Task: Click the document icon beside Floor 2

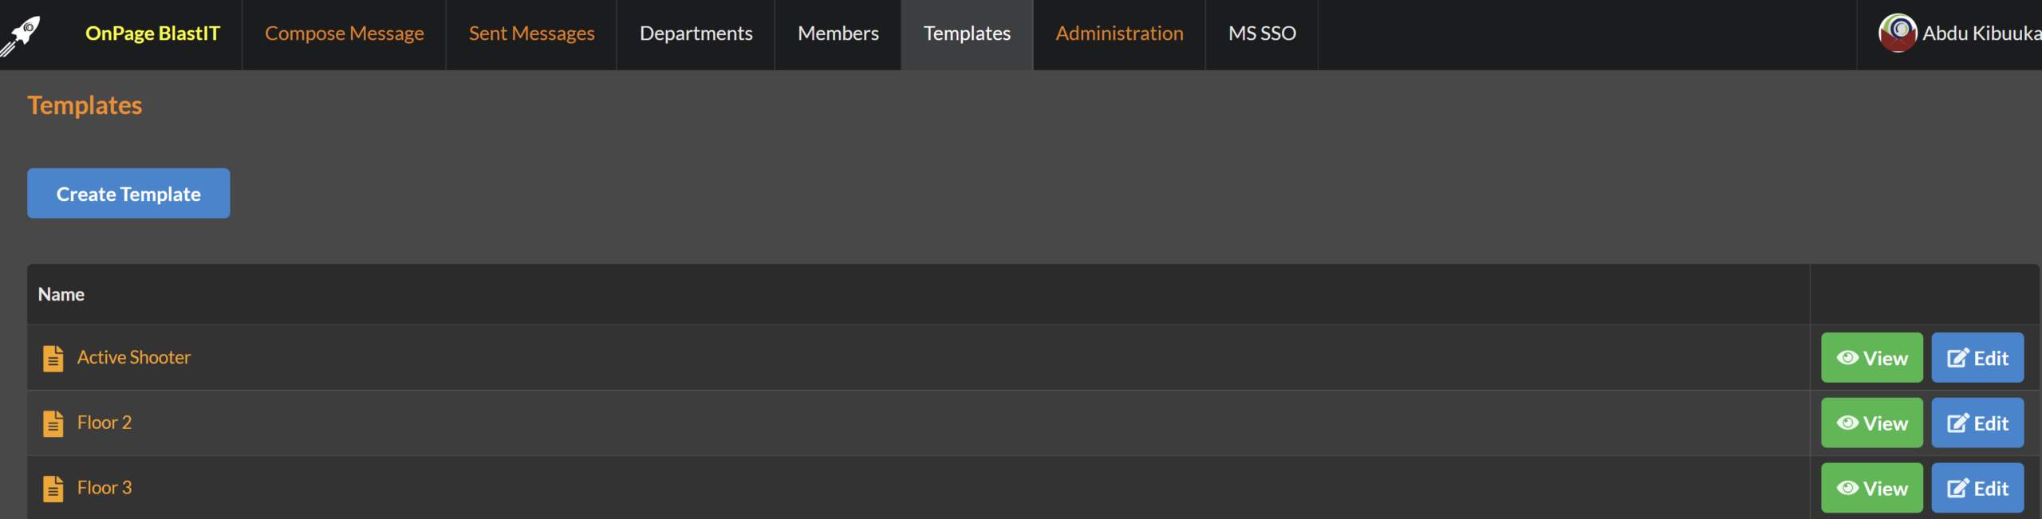Action: pos(53,423)
